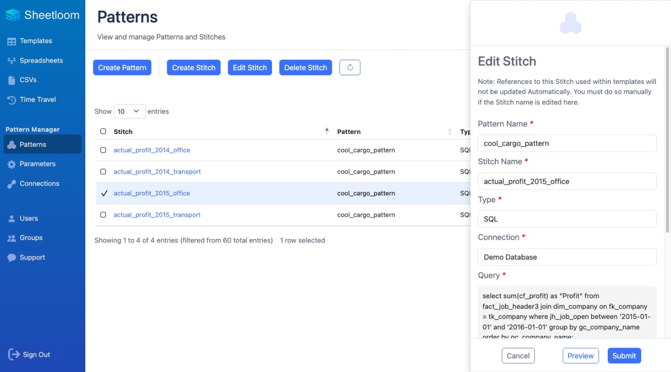Click the Sign Out arrow icon

14,354
